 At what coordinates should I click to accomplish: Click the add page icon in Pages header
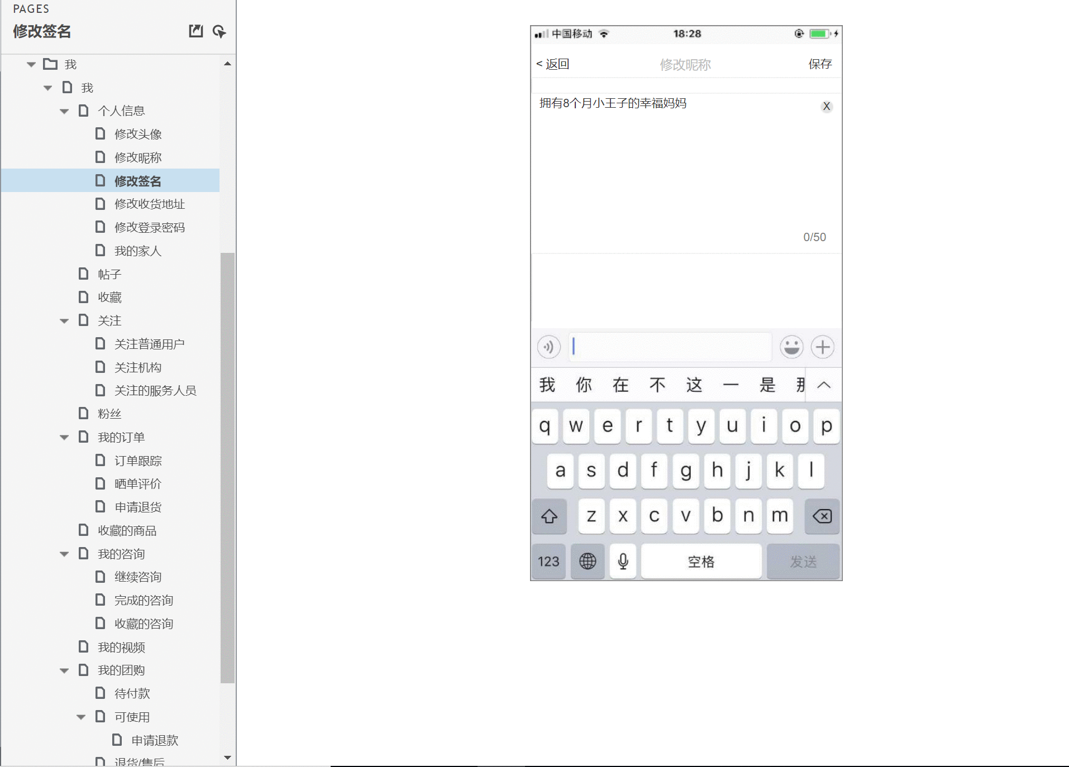pyautogui.click(x=195, y=31)
